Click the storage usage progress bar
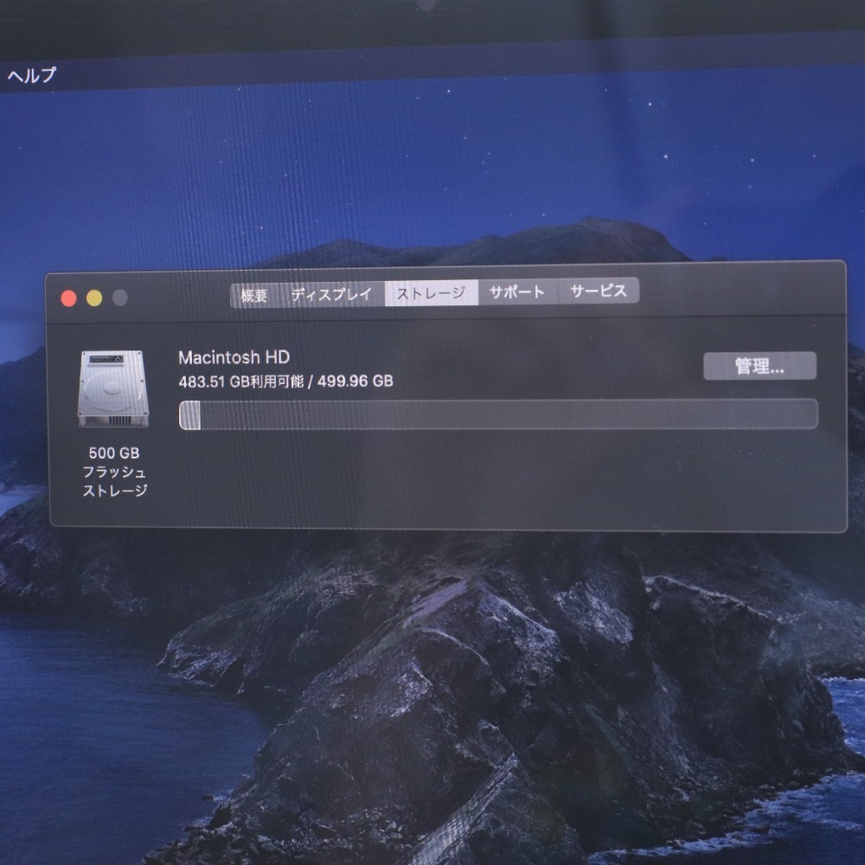The image size is (865, 865). [x=497, y=414]
